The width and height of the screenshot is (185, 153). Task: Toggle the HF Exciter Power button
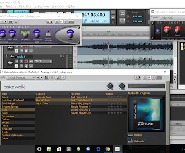158,31
